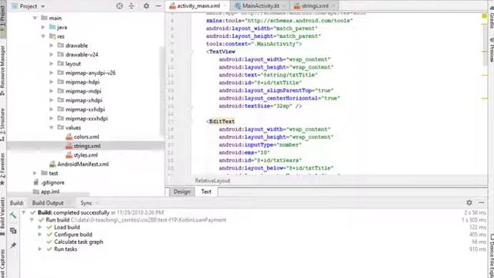The width and height of the screenshot is (494, 278).
Task: Click the collapse-all icon in Project panel header
Action: tap(131, 6)
